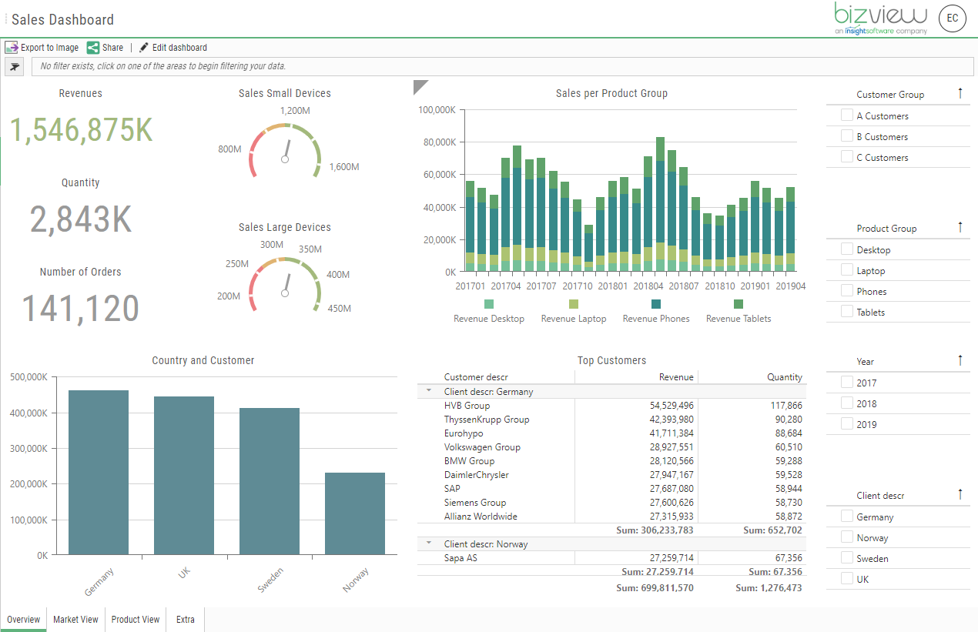Viewport: 978px width, 632px height.
Task: Enable the A Customers filter checkbox
Action: 847,115
